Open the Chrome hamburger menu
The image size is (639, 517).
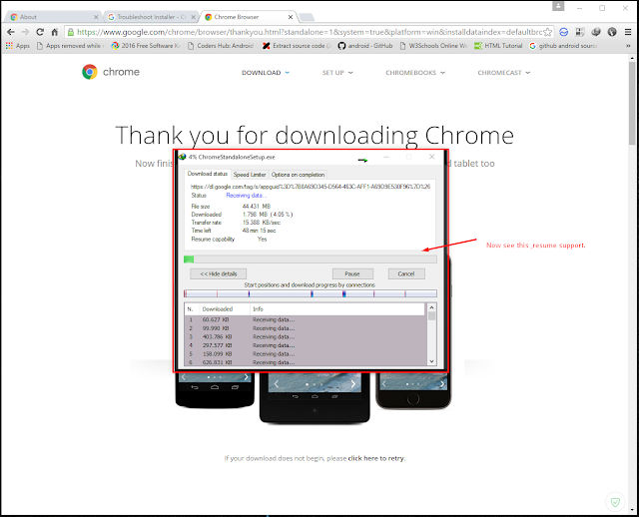point(628,32)
